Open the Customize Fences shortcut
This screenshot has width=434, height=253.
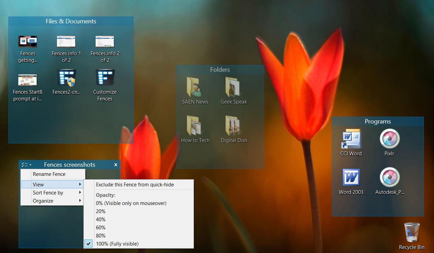tap(105, 78)
